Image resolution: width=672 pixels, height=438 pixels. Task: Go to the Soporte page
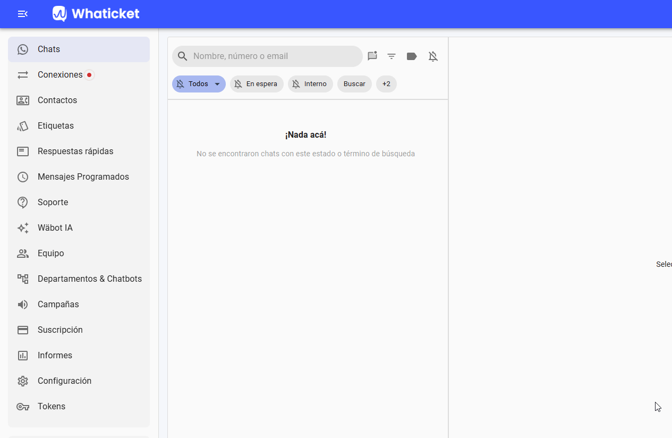(79, 203)
